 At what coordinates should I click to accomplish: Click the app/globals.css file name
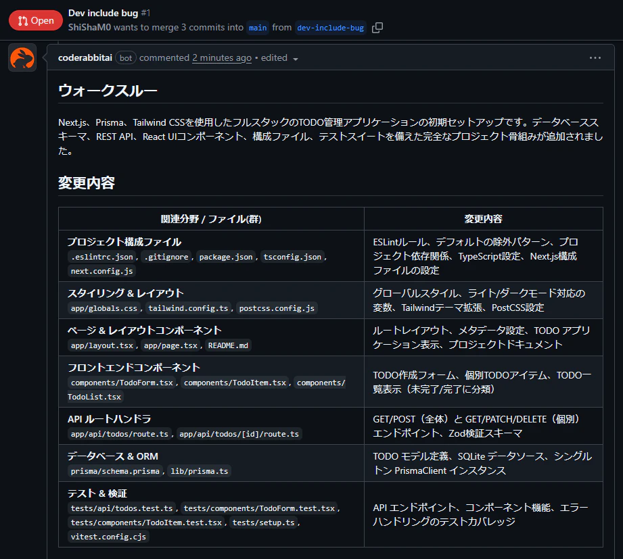pyautogui.click(x=103, y=308)
